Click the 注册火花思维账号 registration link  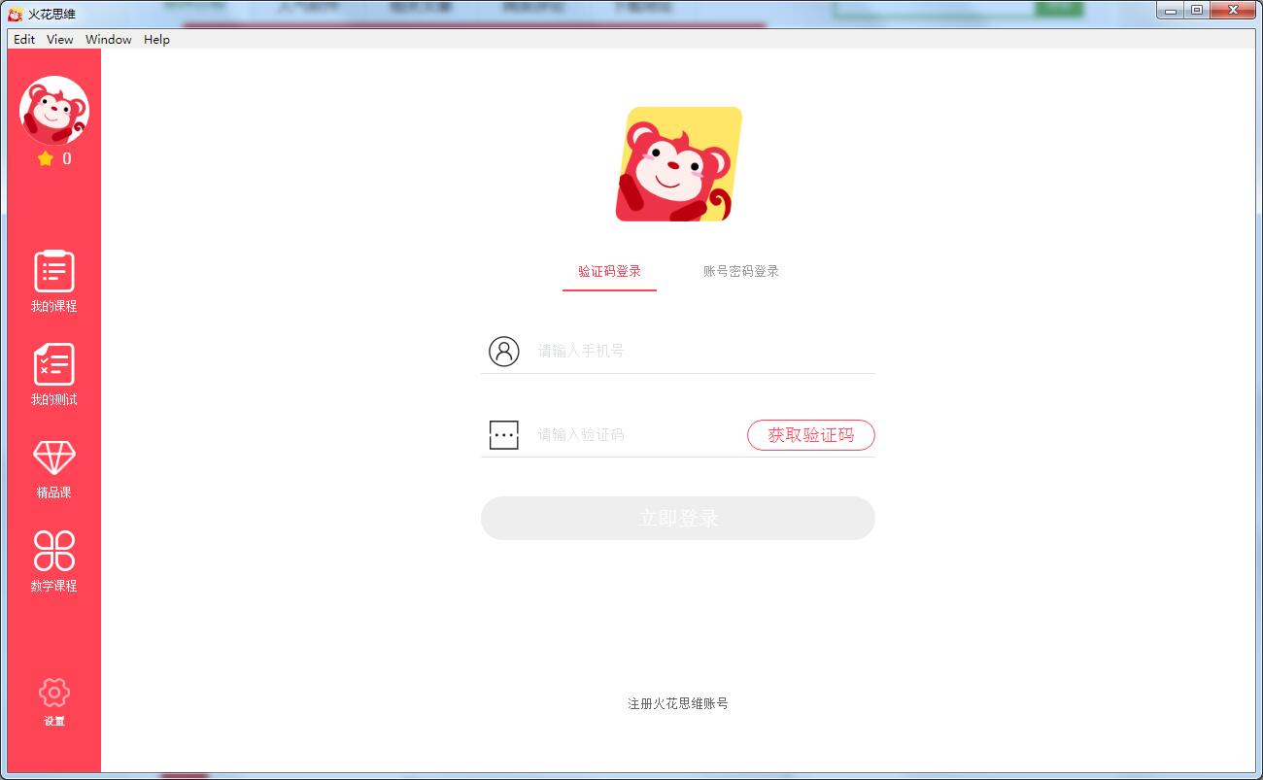[x=677, y=702]
